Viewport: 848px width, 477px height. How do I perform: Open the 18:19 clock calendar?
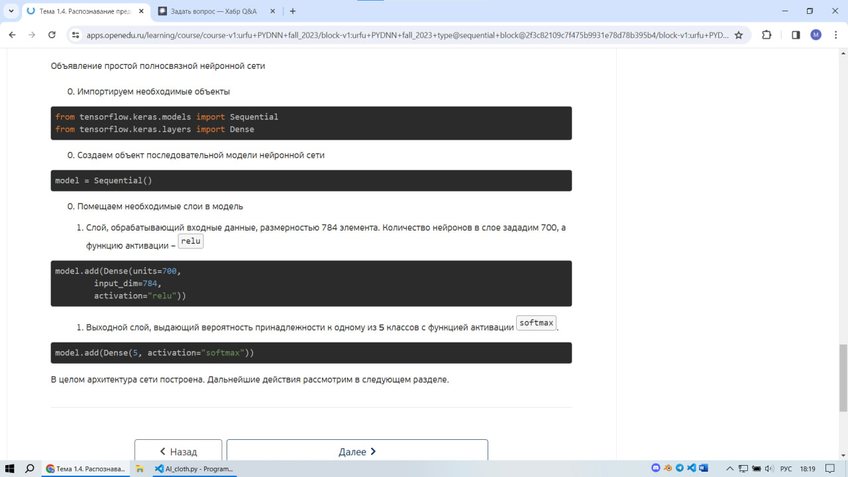[808, 468]
